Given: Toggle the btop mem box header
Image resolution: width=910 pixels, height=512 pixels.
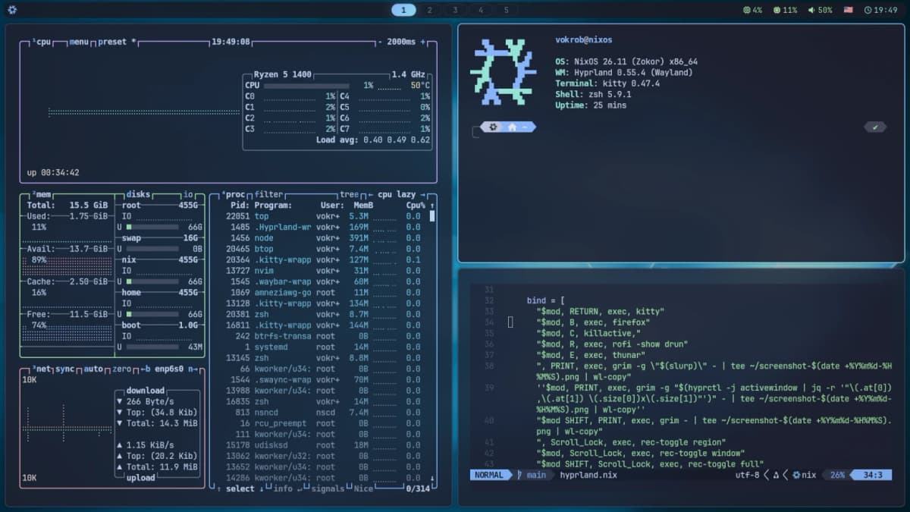Looking at the screenshot, I should (x=42, y=194).
